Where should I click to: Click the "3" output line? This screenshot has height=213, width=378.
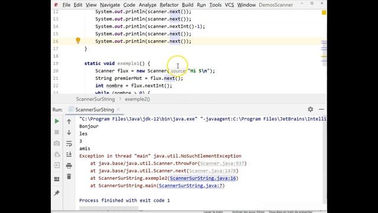pos(81,141)
